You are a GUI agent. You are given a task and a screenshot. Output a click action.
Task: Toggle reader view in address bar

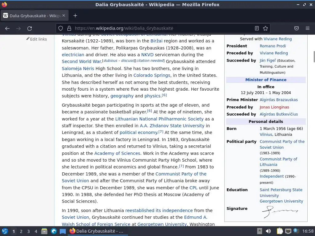(257, 28)
